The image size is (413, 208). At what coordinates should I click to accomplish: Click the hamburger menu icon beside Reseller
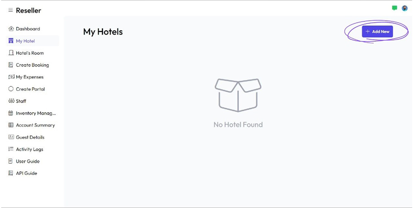(10, 10)
